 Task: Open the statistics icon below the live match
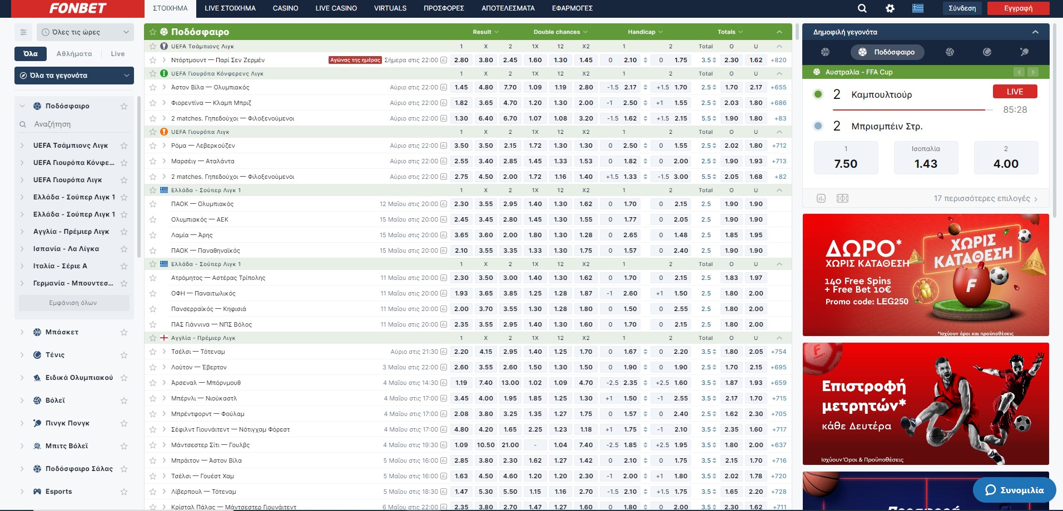coord(821,198)
